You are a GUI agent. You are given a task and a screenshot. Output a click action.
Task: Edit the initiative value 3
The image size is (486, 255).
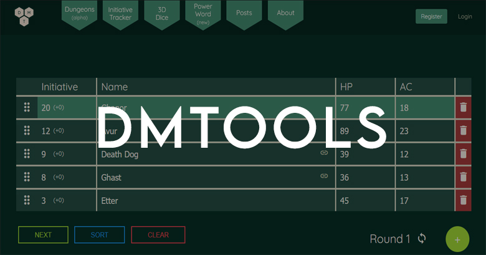click(x=44, y=201)
